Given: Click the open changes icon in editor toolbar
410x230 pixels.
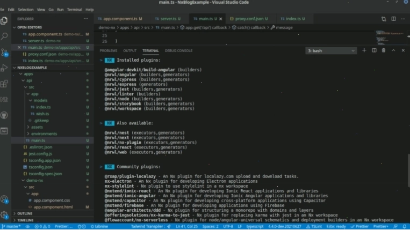Looking at the screenshot, I should [384, 19].
